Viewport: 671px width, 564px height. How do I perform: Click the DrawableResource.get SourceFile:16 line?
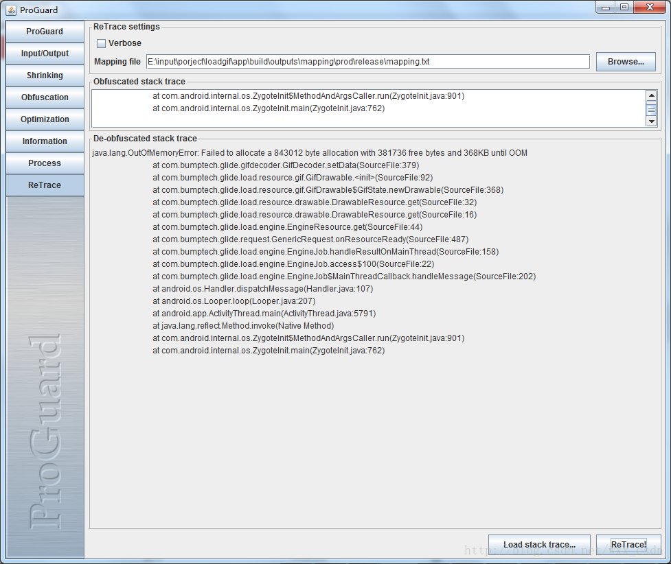(x=315, y=215)
